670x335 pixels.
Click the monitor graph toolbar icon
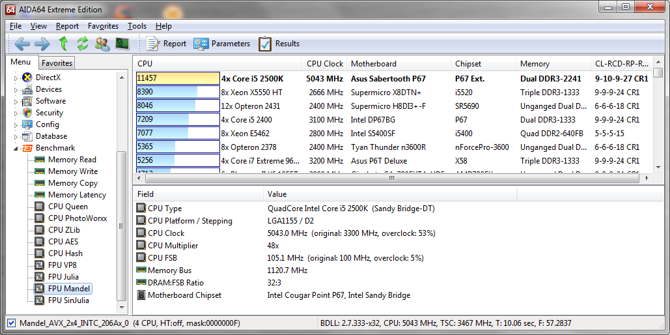pos(122,44)
